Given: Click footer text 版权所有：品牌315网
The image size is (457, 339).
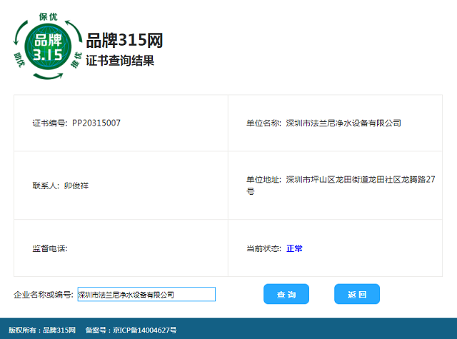Looking at the screenshot, I should tap(42, 330).
